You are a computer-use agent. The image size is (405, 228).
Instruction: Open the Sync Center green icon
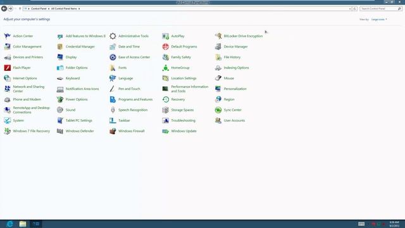point(218,110)
